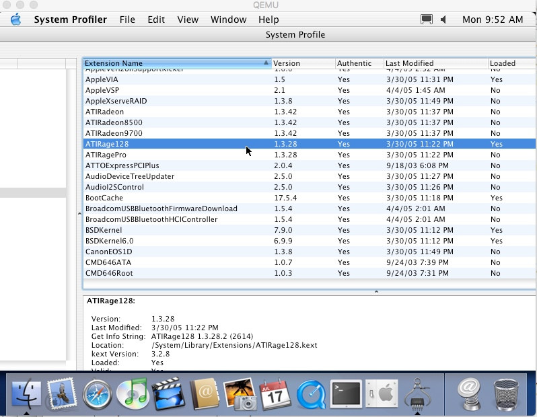Open the Trash in the Dock
This screenshot has width=537, height=417.
(506, 394)
